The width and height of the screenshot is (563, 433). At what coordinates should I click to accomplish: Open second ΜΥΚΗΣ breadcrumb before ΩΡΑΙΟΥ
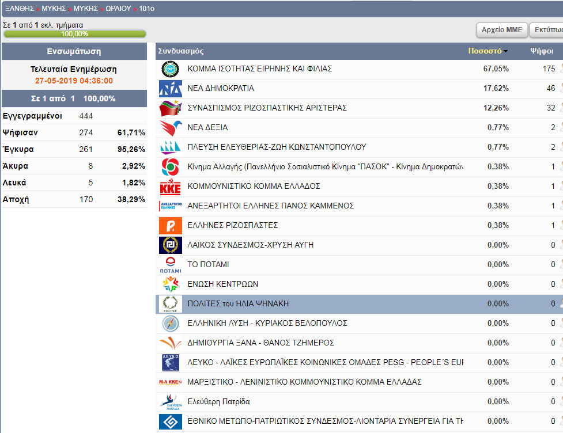click(x=86, y=8)
